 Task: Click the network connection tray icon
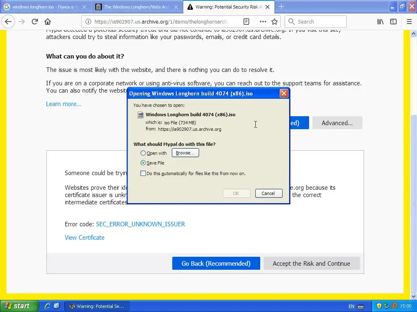pos(387,306)
